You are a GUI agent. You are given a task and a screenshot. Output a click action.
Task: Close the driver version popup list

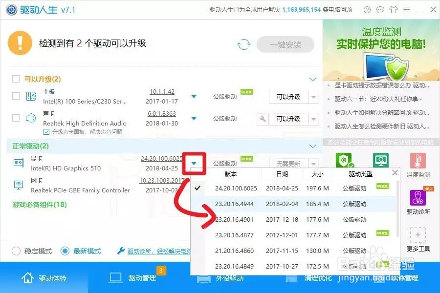[395, 173]
